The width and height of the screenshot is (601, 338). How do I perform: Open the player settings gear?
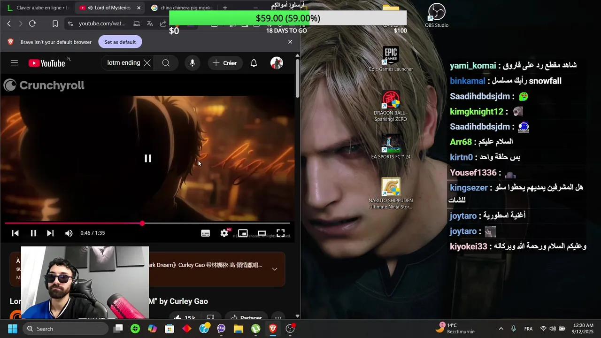click(224, 233)
